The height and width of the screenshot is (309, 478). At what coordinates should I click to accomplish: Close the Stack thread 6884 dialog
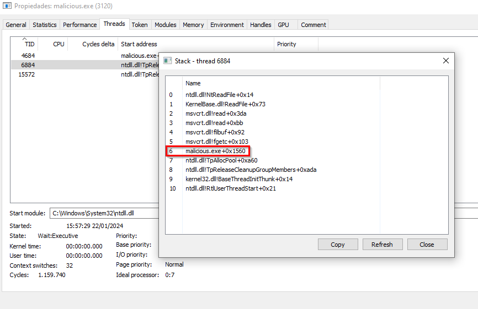[x=445, y=61]
